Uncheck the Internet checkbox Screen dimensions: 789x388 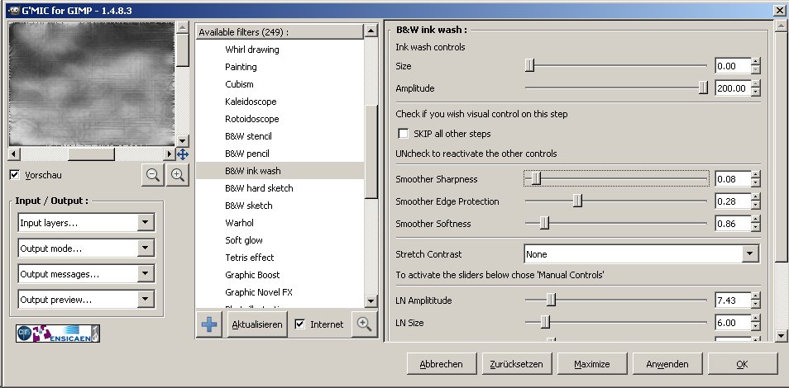tap(300, 324)
